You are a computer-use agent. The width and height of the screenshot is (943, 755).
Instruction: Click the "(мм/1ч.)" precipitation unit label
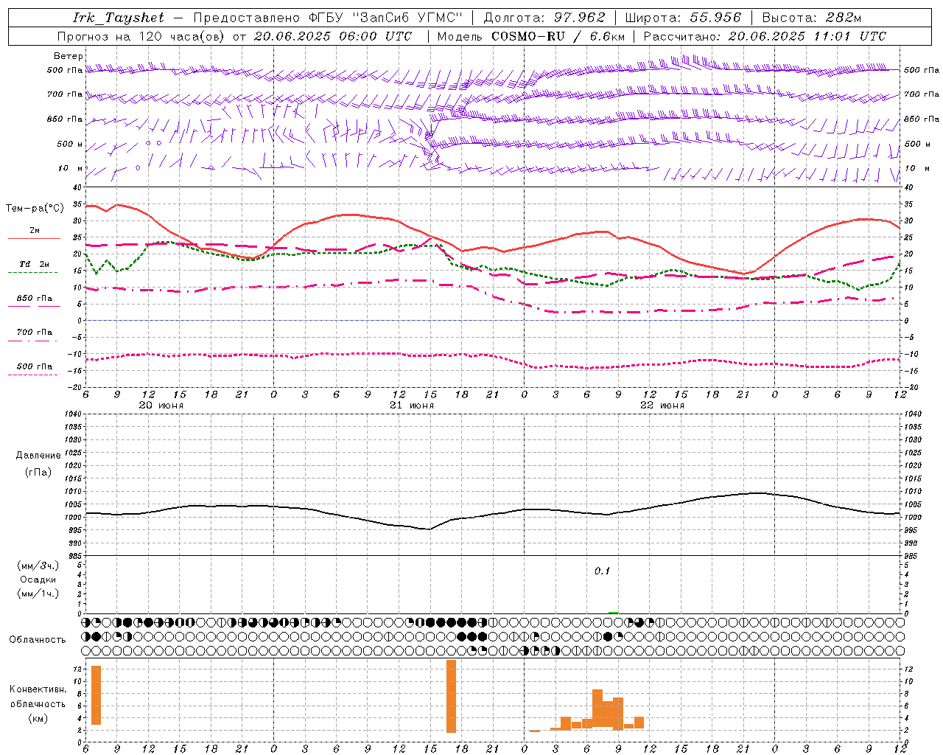click(x=38, y=594)
